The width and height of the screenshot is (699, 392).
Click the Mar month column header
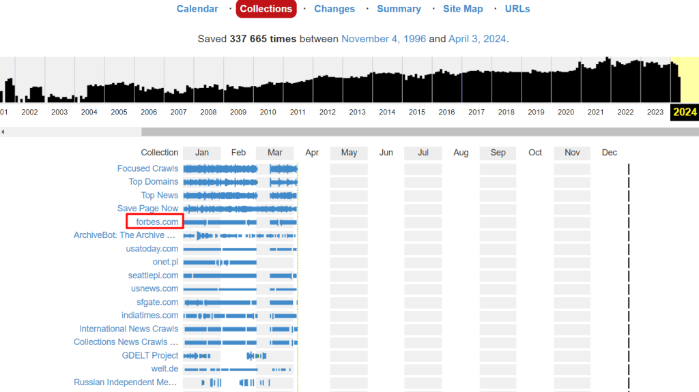(x=274, y=153)
